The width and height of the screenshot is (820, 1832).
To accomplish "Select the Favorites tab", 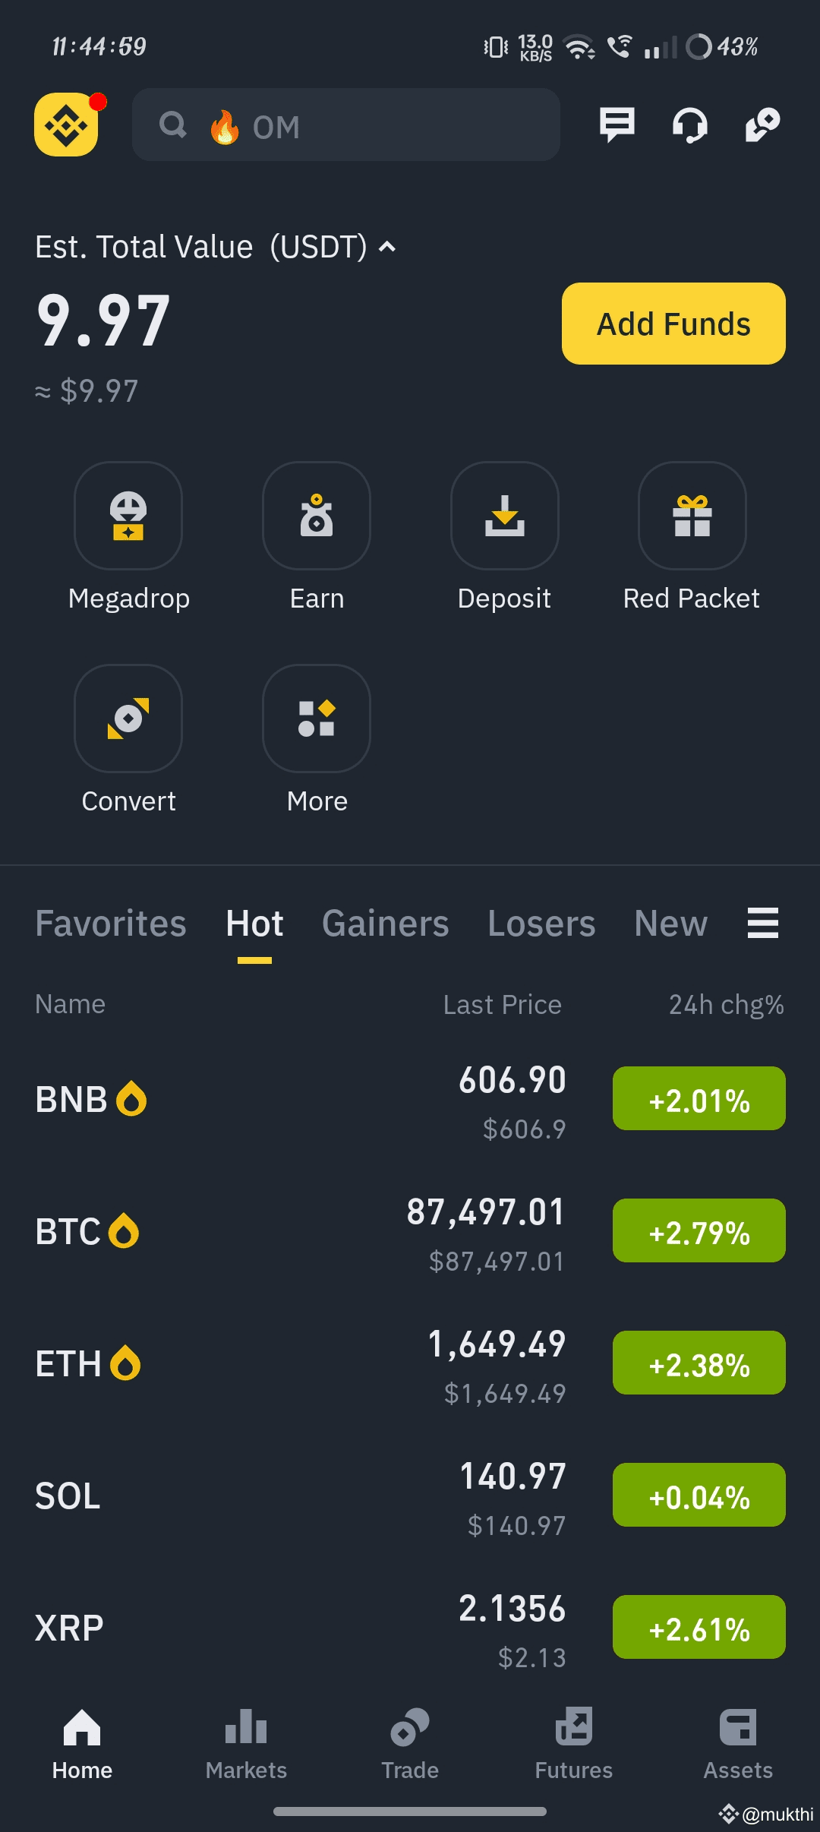I will point(111,924).
